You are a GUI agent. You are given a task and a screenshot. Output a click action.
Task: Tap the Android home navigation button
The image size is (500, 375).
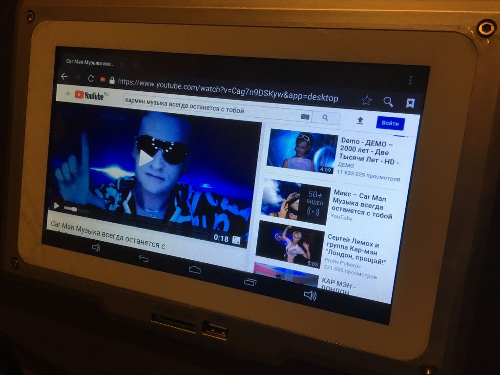click(x=194, y=270)
